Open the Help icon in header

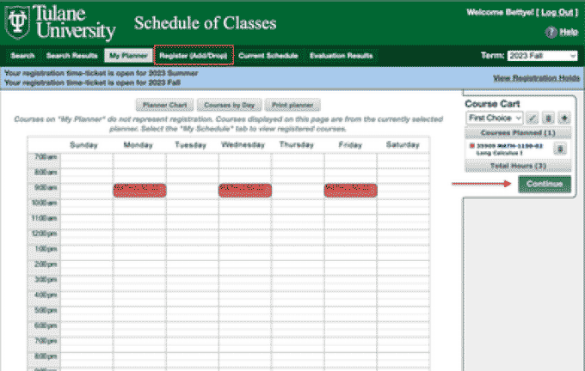[551, 33]
